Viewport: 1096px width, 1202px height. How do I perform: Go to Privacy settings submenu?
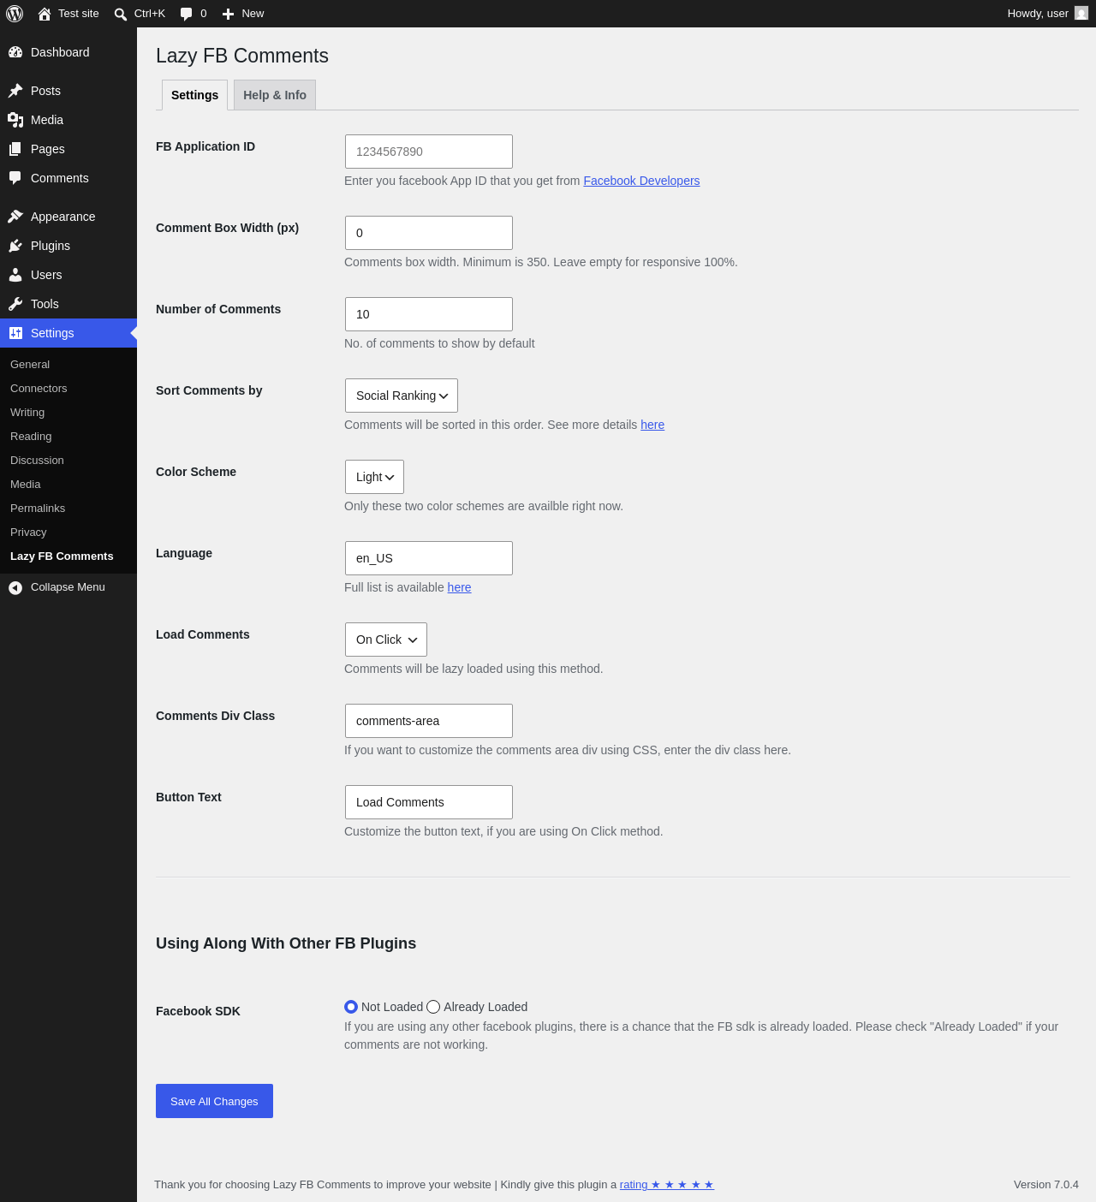click(x=28, y=533)
